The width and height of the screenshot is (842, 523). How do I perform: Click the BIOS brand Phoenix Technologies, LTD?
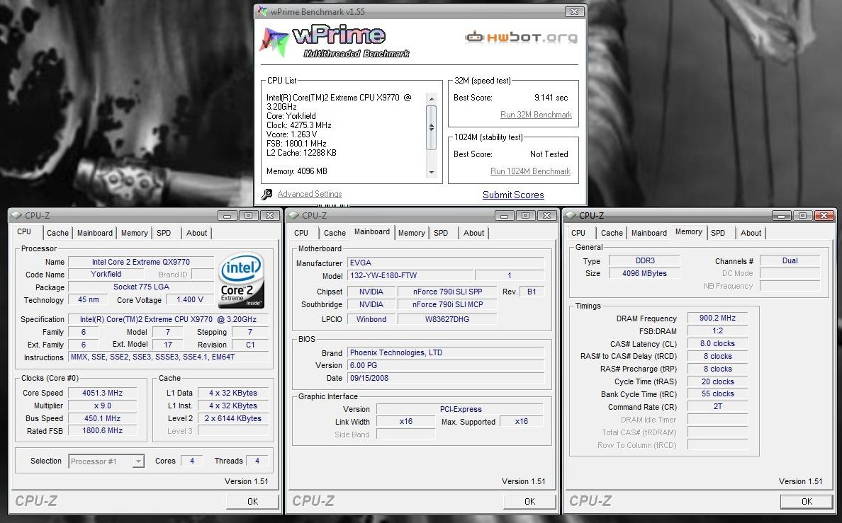coord(446,352)
